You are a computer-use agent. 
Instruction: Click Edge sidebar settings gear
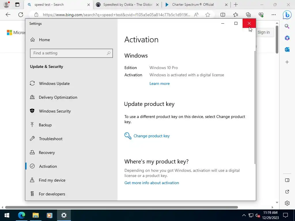click(x=287, y=203)
